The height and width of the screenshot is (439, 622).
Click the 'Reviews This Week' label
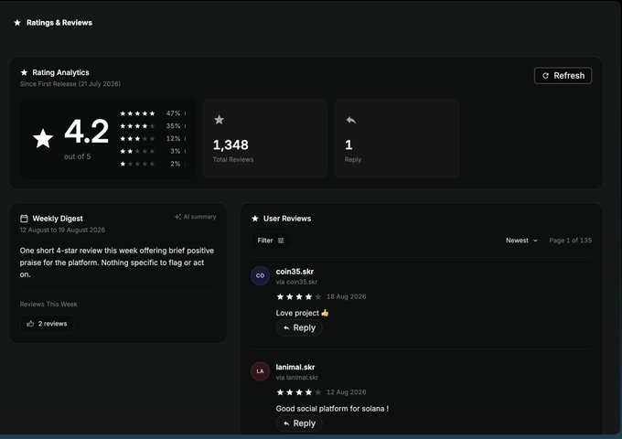click(48, 305)
